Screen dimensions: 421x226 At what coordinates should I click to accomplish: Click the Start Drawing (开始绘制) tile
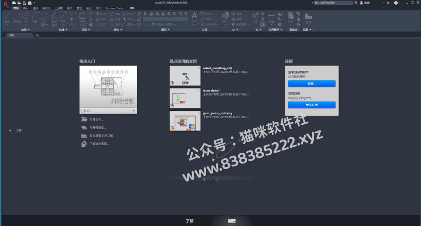pos(108,87)
